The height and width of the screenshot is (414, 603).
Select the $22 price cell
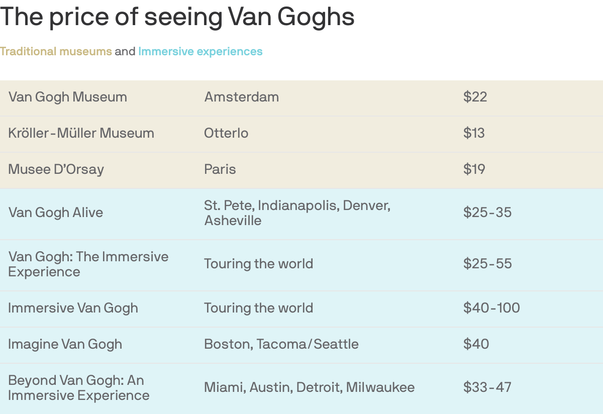tap(475, 97)
